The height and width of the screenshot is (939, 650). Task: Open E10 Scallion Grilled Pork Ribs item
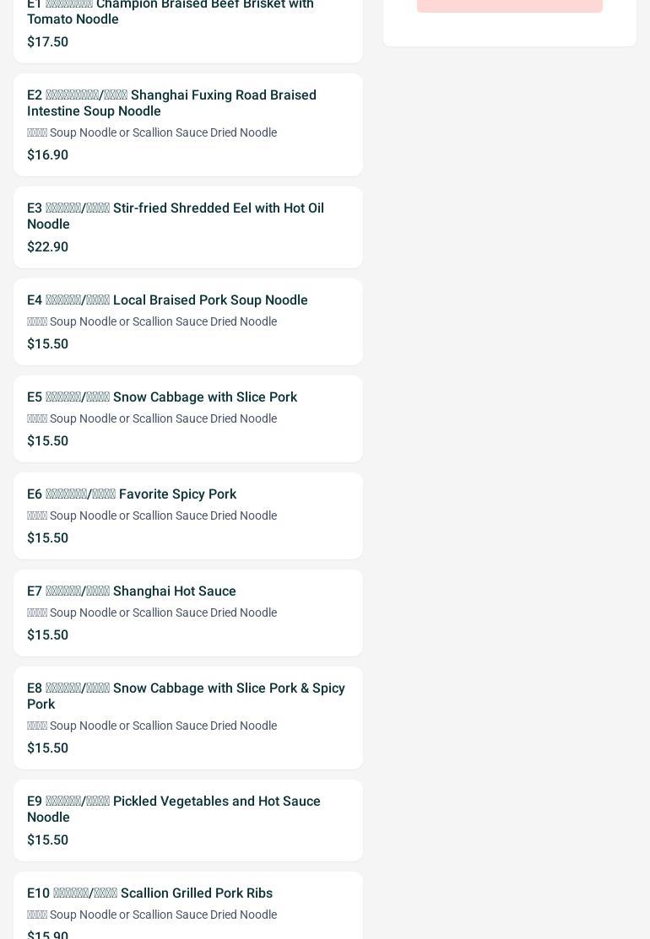click(188, 905)
